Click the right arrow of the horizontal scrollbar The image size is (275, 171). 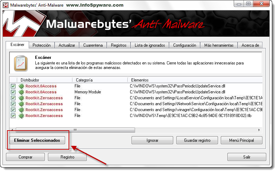click(259, 130)
